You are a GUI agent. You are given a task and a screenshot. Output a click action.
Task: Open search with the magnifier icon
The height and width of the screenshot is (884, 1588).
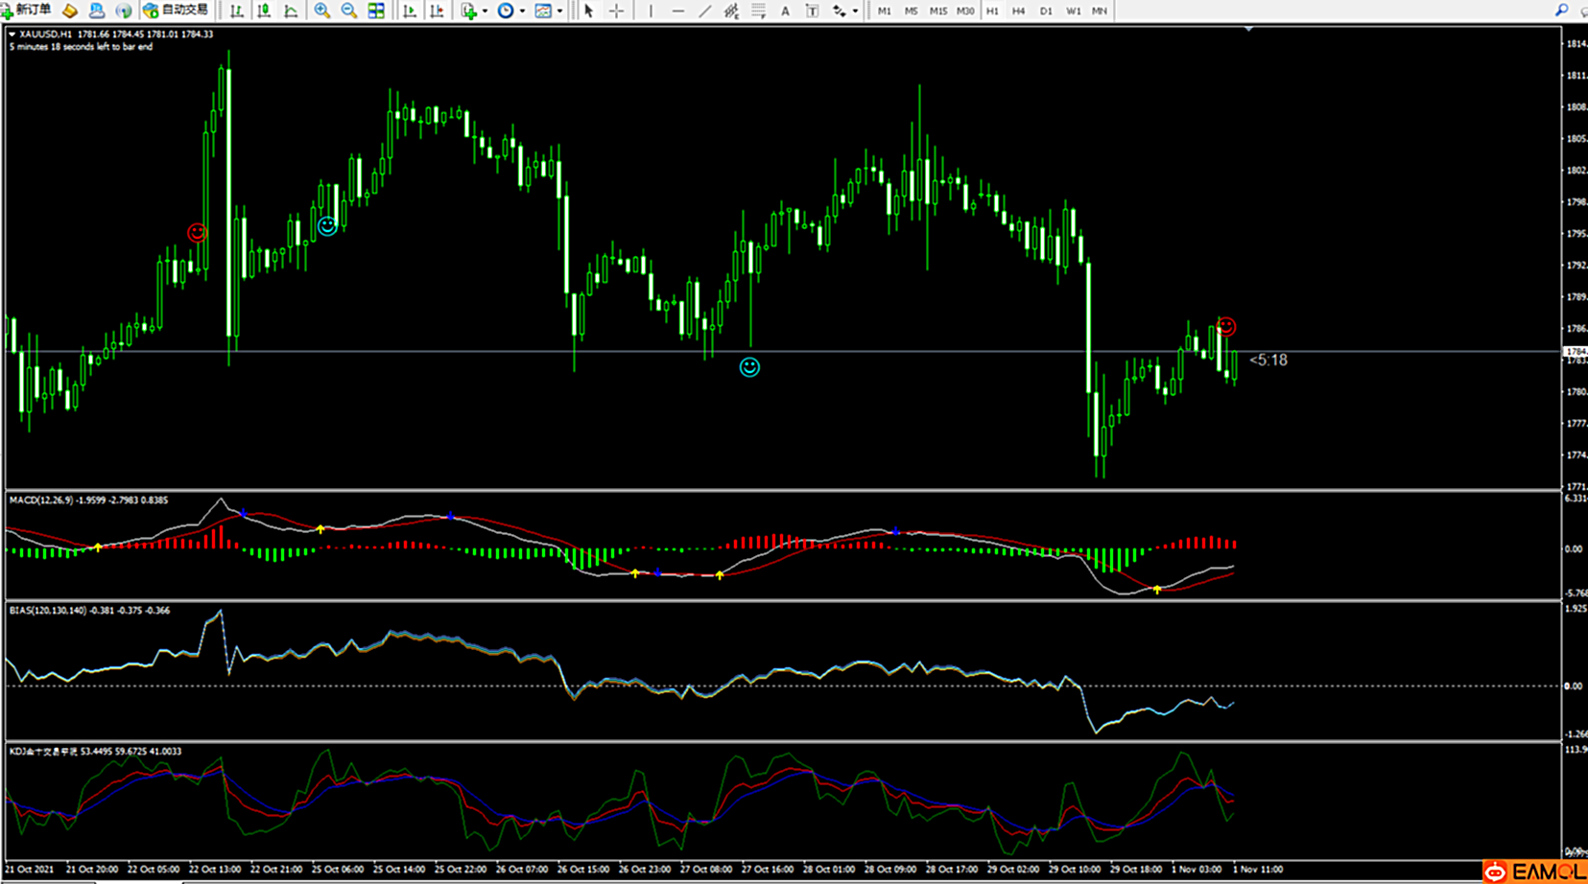pos(1561,11)
